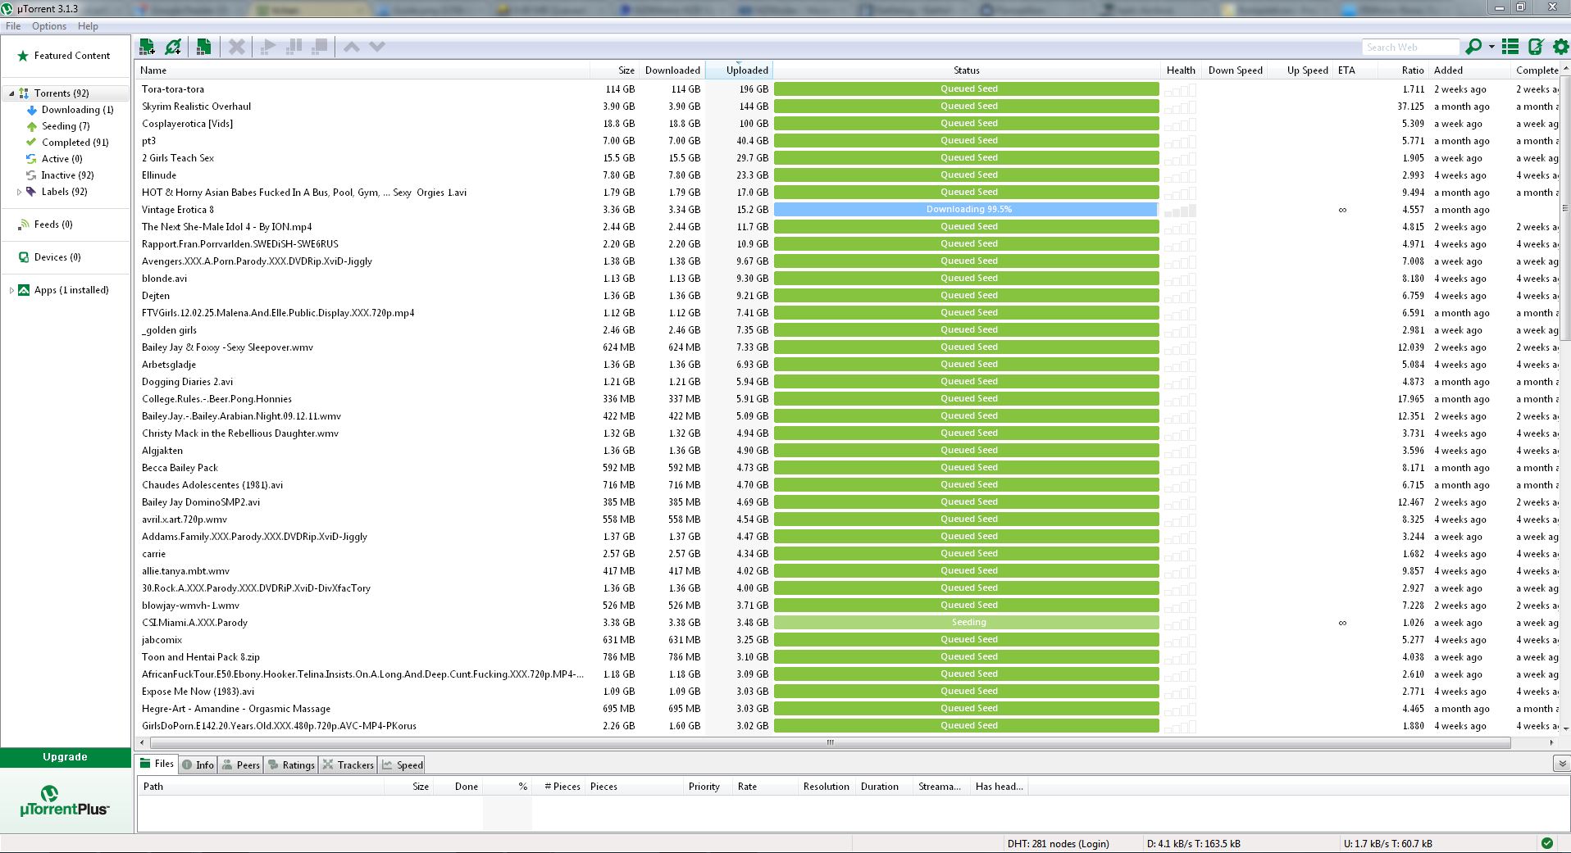Click the Add Torrent toolbar icon
The height and width of the screenshot is (853, 1571).
point(148,47)
